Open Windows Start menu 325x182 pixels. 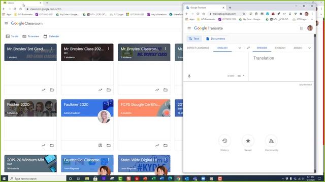pos(4,178)
